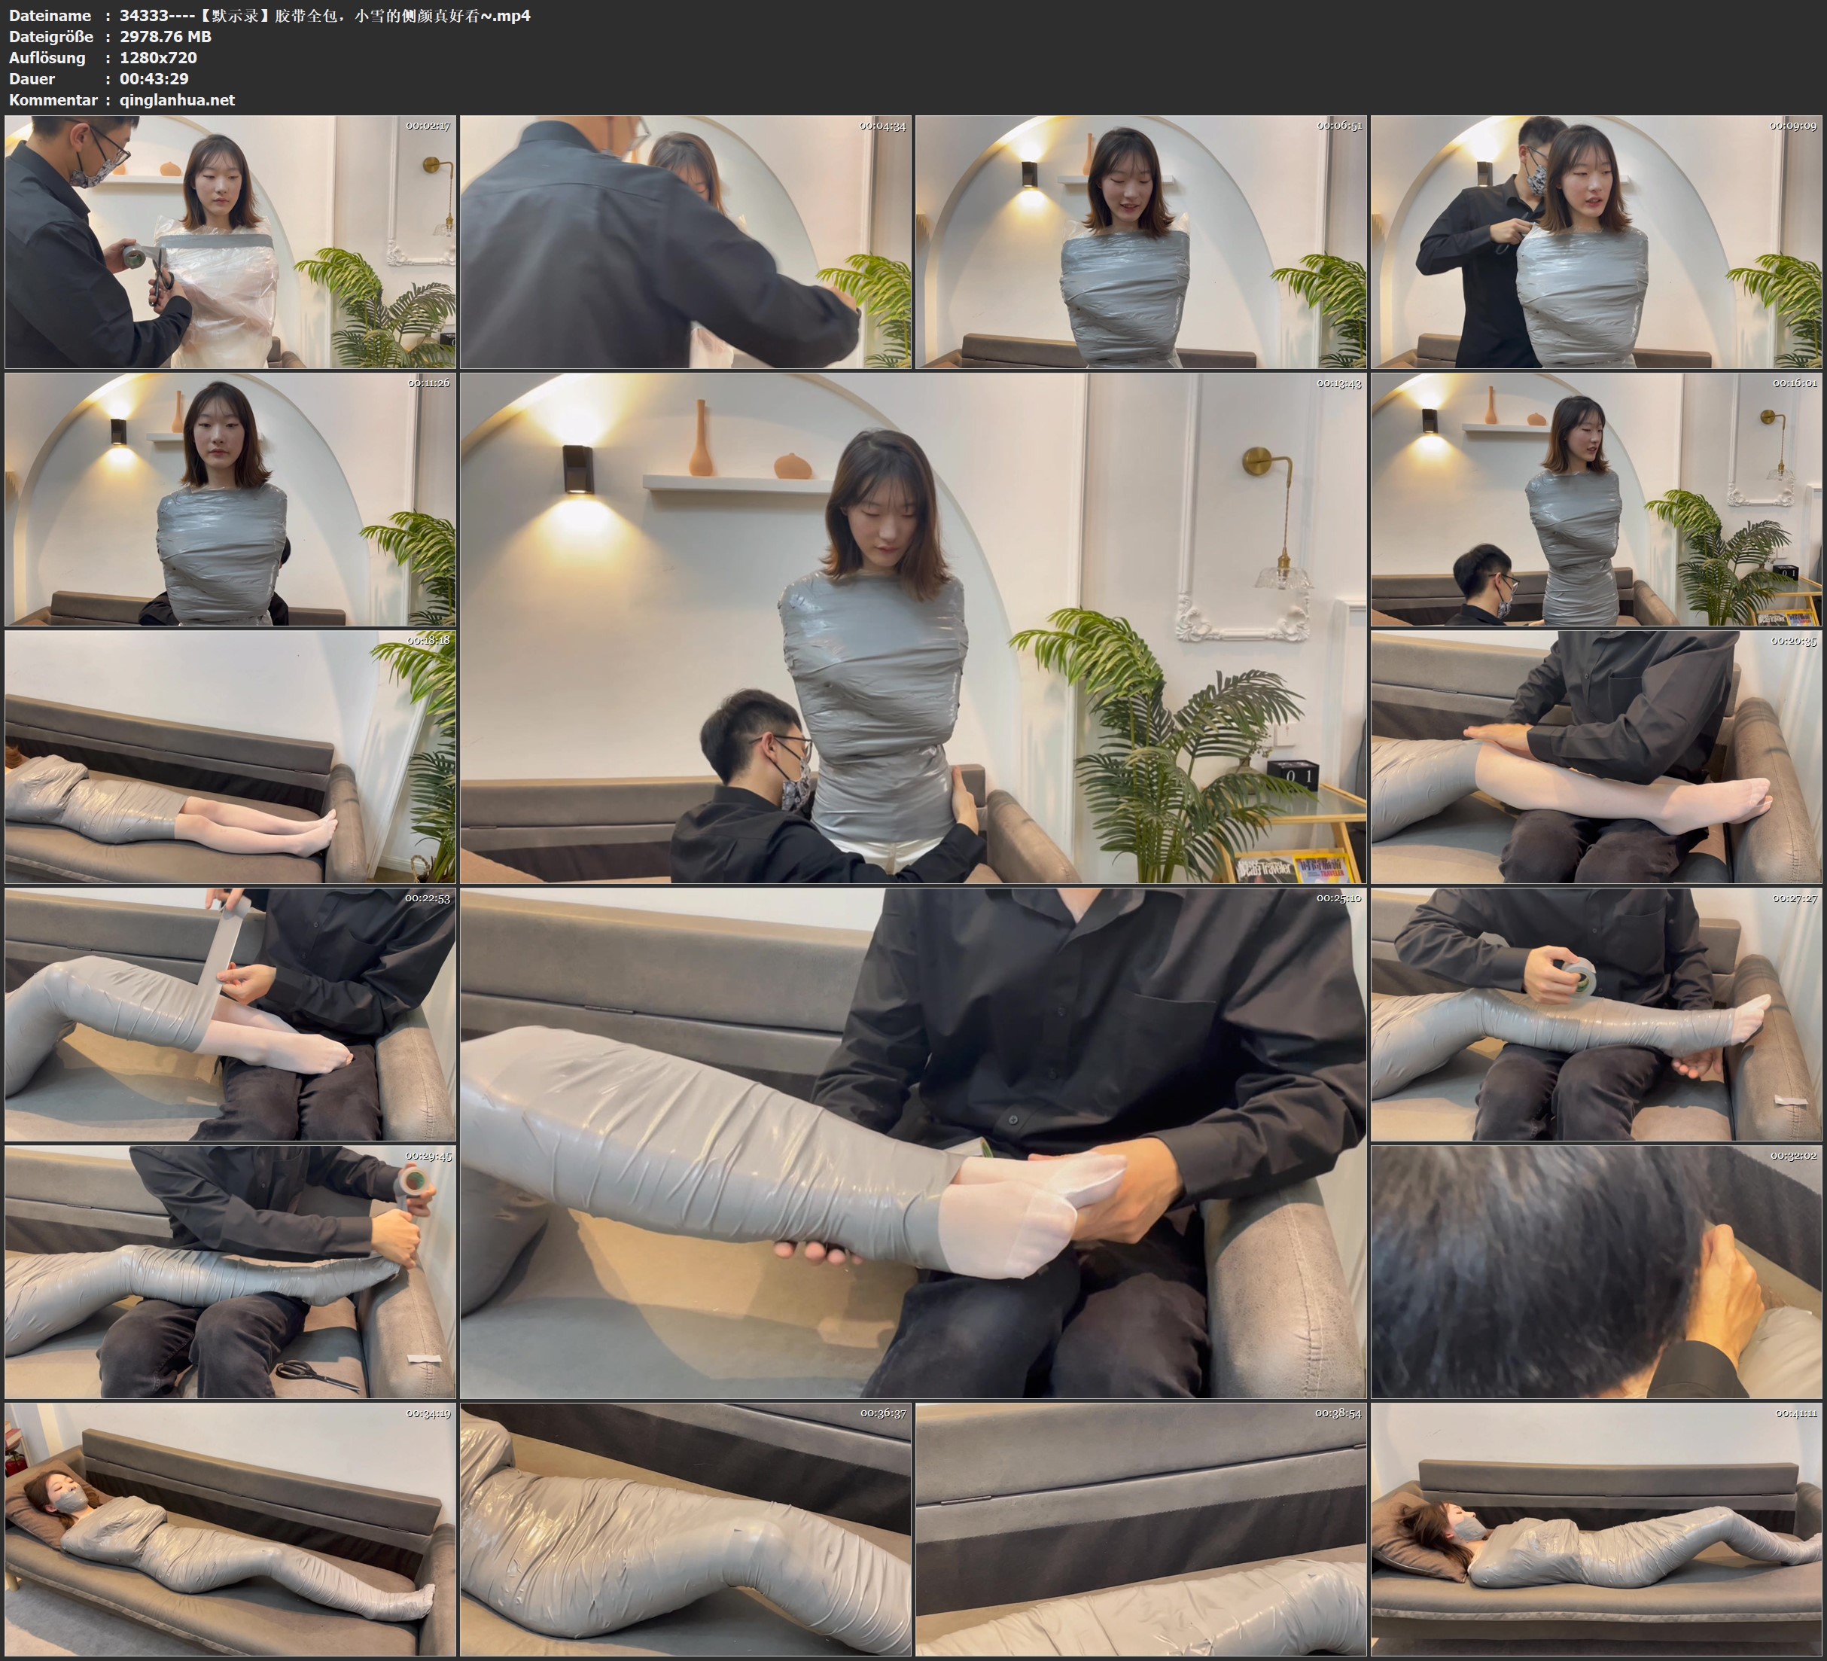Open the close-up frame at 00:32:02
Image resolution: width=1827 pixels, height=1661 pixels.
(1597, 1271)
